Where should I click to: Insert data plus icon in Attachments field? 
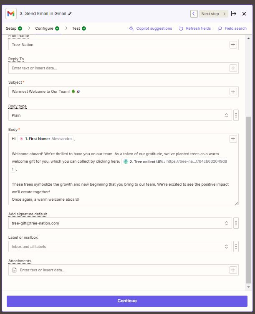point(233,270)
